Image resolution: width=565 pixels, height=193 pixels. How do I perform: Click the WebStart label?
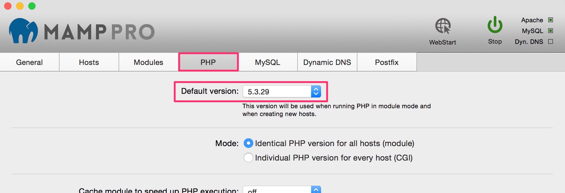pyautogui.click(x=443, y=42)
